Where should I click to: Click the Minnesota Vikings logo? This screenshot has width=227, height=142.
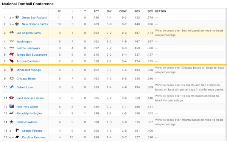[11, 70]
